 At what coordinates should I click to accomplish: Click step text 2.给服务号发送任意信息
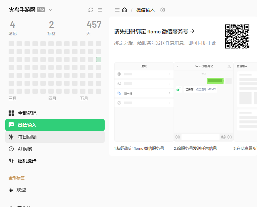[195, 148]
